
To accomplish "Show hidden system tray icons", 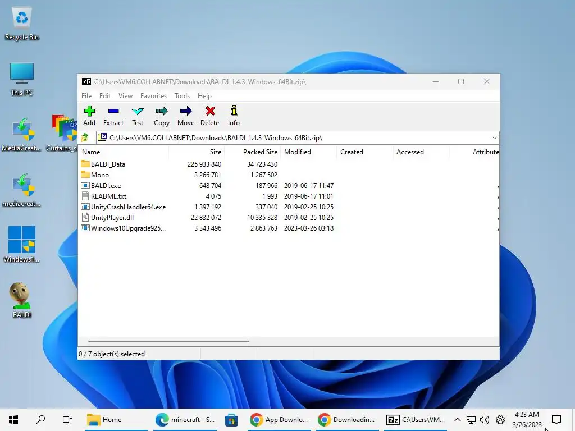I will click(457, 419).
